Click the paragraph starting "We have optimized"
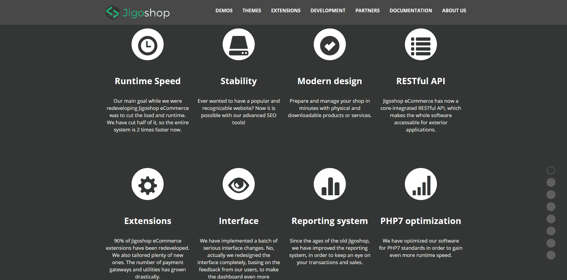Screen dimensions: 567x280 coord(421,248)
